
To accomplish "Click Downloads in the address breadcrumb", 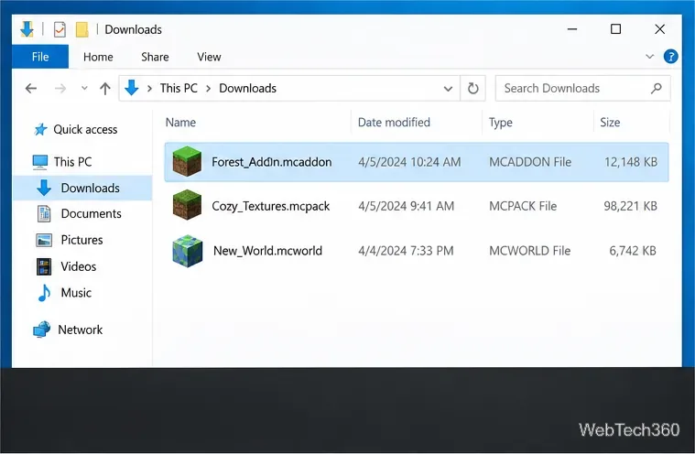I will (247, 88).
